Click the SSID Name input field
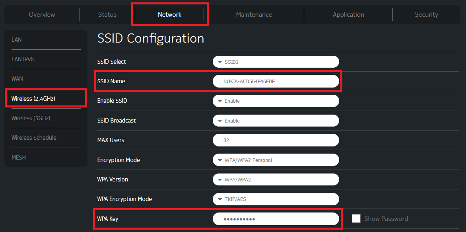Viewport: 466px width, 232px height. click(276, 81)
